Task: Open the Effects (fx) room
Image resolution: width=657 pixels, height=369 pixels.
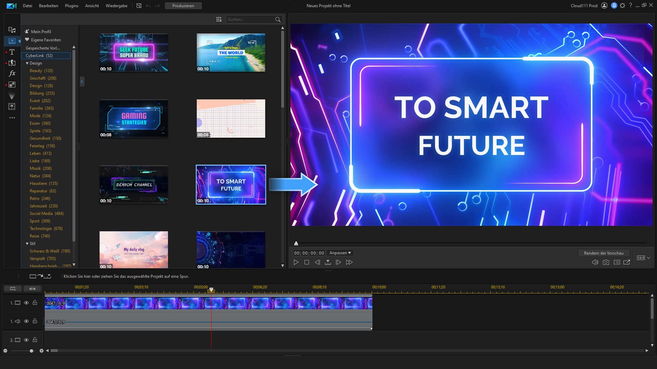Action: click(x=12, y=73)
